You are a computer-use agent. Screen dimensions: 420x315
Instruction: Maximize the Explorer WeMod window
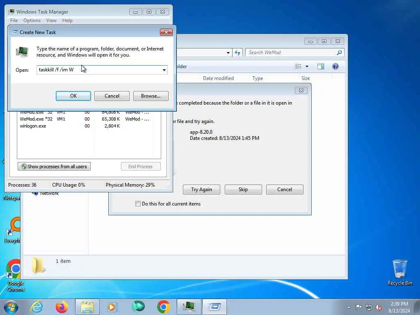point(324,41)
